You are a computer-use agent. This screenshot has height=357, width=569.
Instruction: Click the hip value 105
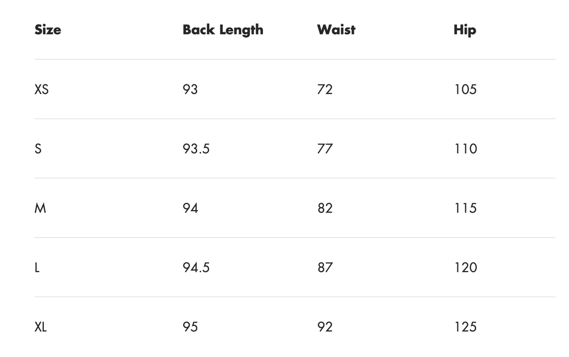[466, 89]
